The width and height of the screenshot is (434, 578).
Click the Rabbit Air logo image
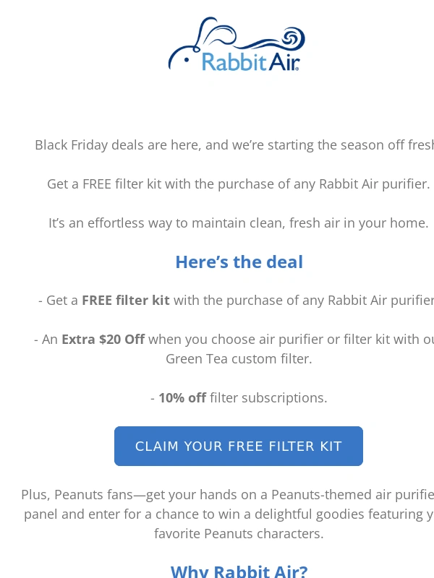point(237,44)
